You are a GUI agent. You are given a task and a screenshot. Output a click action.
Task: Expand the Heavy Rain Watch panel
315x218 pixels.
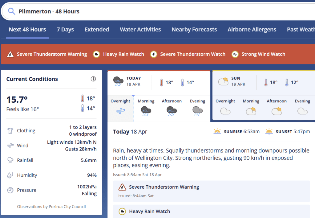click(211, 211)
